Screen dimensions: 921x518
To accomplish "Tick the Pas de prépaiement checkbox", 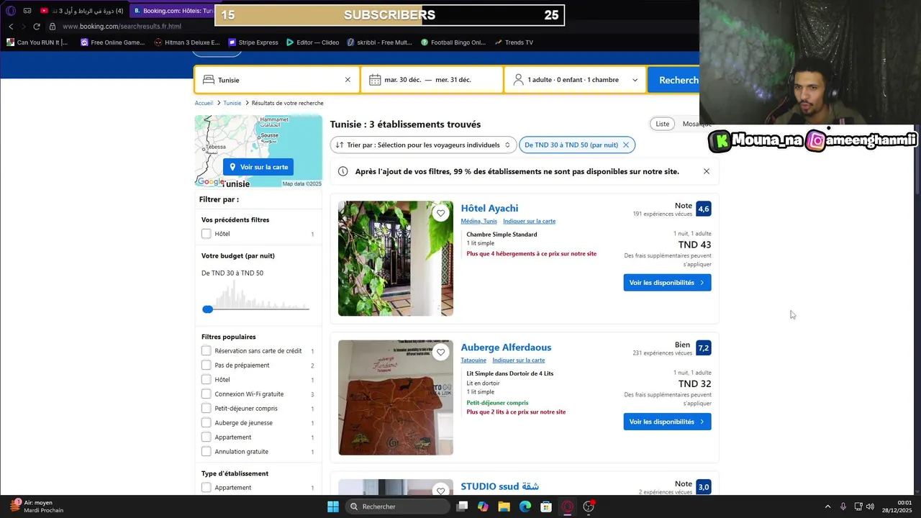I will tap(207, 365).
